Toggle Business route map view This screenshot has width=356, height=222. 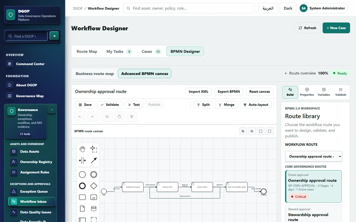95,74
